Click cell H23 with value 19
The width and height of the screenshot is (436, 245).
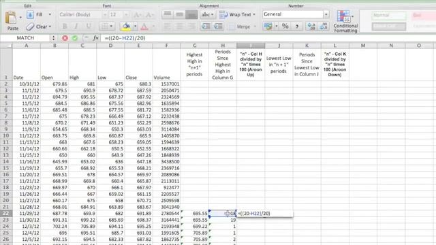[223, 220]
